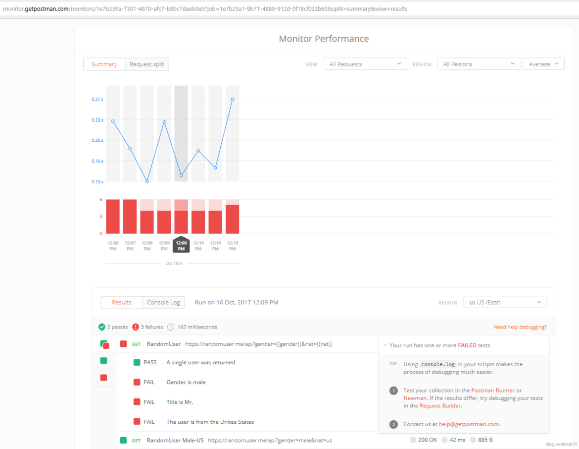Click the clock icon beside 167 milliseconds

[x=171, y=327]
